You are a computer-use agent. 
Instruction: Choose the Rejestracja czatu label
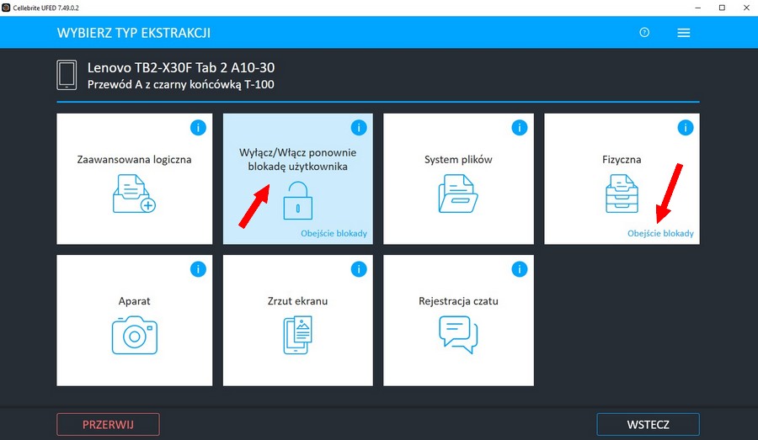point(458,301)
